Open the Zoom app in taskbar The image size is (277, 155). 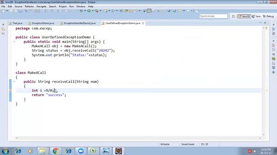[81, 151]
